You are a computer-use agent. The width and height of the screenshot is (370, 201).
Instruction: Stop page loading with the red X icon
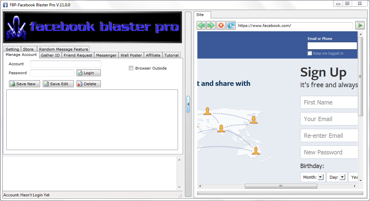tap(221, 25)
